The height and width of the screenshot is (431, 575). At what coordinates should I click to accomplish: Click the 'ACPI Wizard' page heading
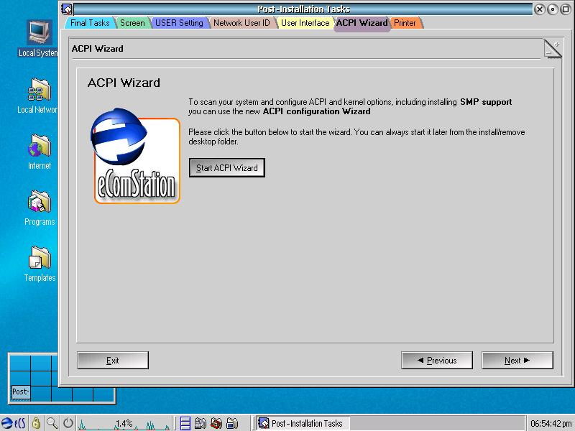124,83
